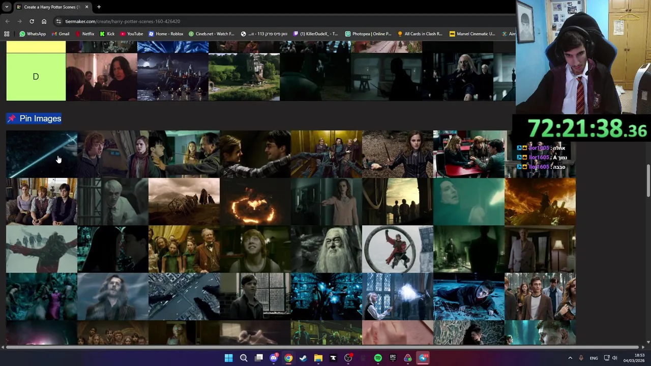Open Epic Games Launcher from taskbar
Viewport: 651px width, 366px height.
click(393, 358)
